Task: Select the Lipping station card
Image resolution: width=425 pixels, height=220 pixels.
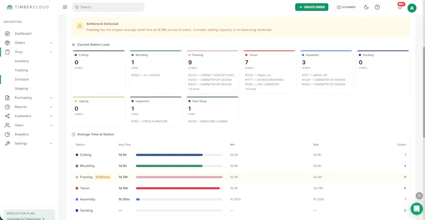Action: tap(99, 111)
